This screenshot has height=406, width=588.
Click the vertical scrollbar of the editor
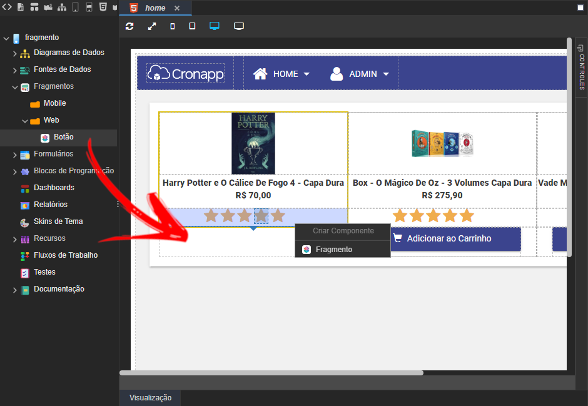[x=569, y=148]
